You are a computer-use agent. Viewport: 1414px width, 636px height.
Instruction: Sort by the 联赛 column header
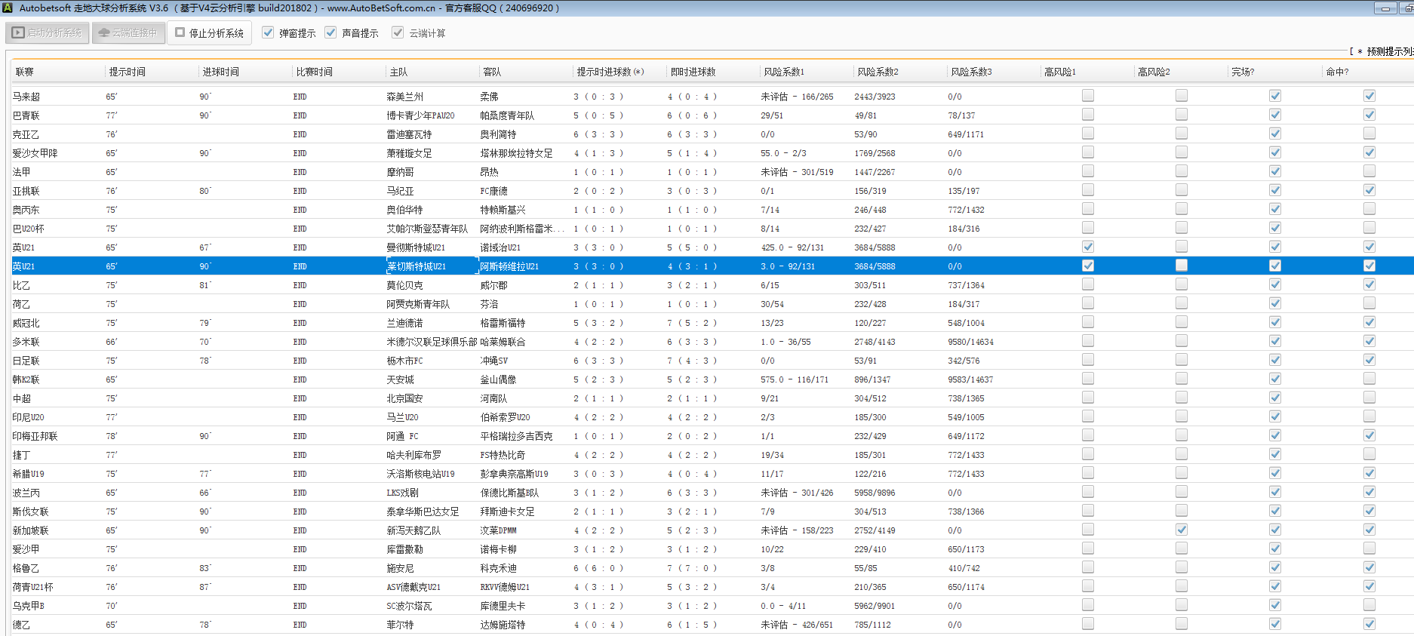[25, 72]
